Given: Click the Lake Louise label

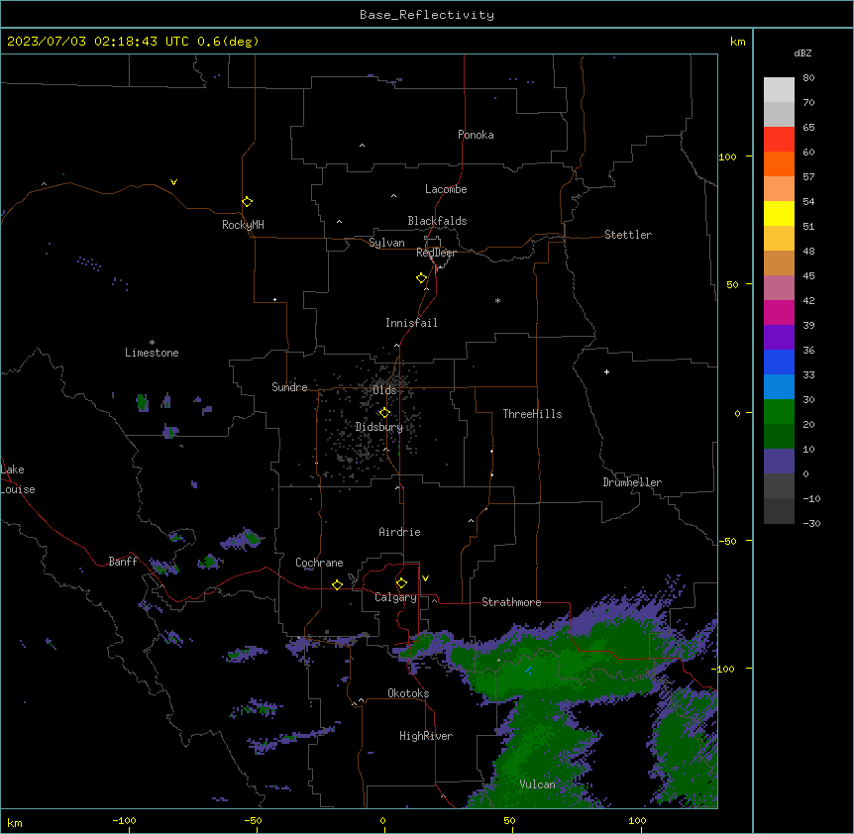Looking at the screenshot, I should tap(18, 479).
